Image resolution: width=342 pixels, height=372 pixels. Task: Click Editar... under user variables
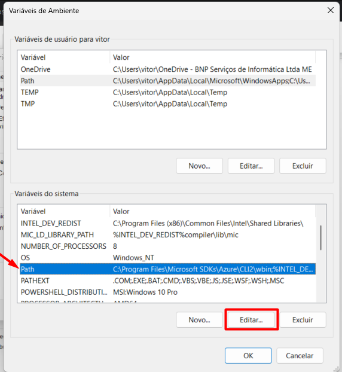(x=251, y=166)
